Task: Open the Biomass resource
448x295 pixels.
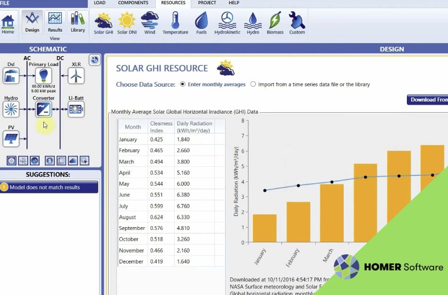Action: coord(275,24)
